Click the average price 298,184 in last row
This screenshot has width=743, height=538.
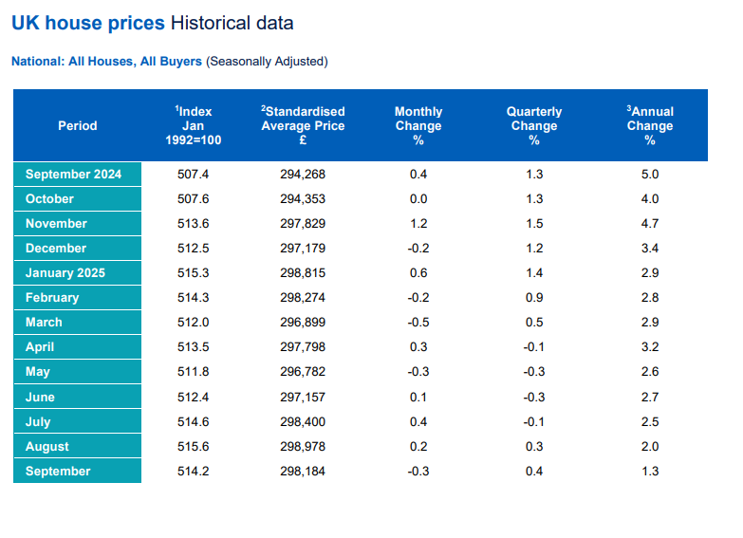[x=304, y=472]
